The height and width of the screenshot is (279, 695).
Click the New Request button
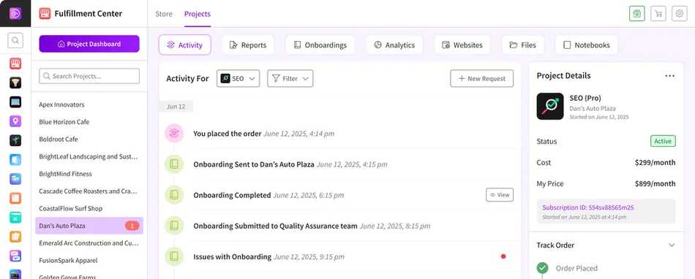(x=482, y=79)
